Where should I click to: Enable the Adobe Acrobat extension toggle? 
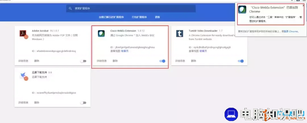click(83, 61)
